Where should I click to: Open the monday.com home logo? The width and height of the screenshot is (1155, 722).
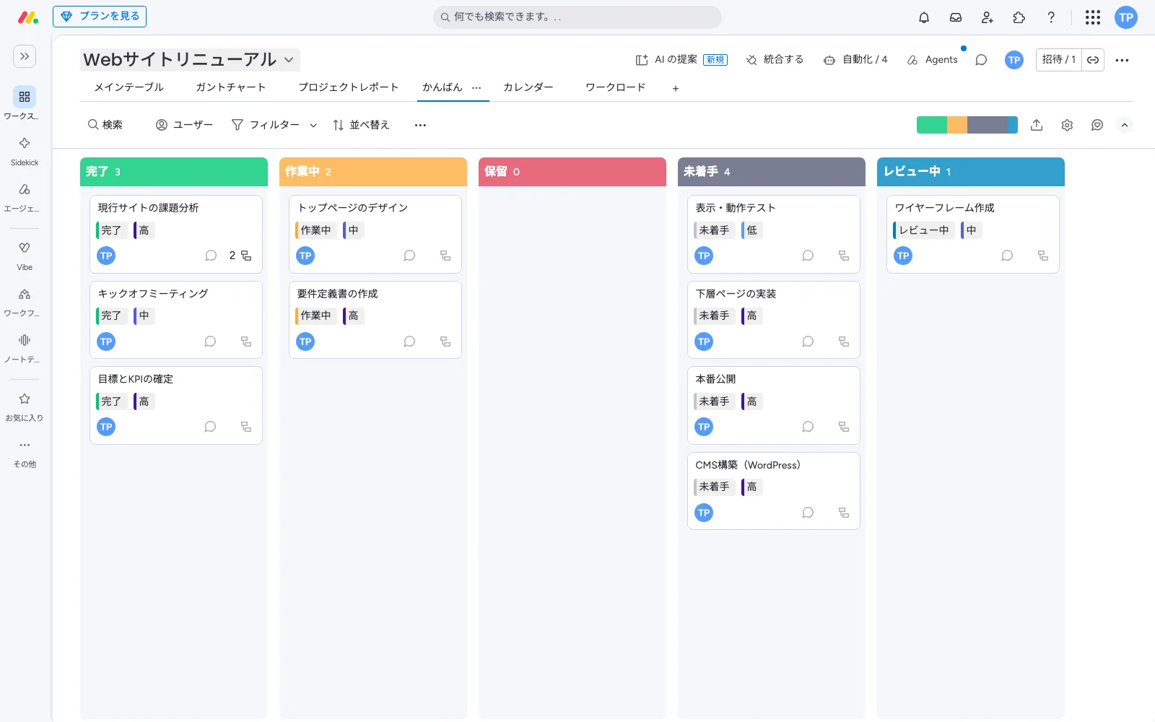tap(28, 17)
